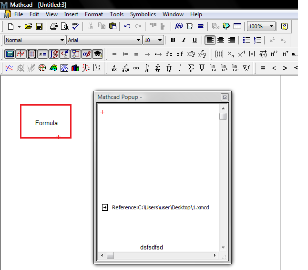Insert a 3D scatter plot
Screen dimensions: 308x270
86,68
